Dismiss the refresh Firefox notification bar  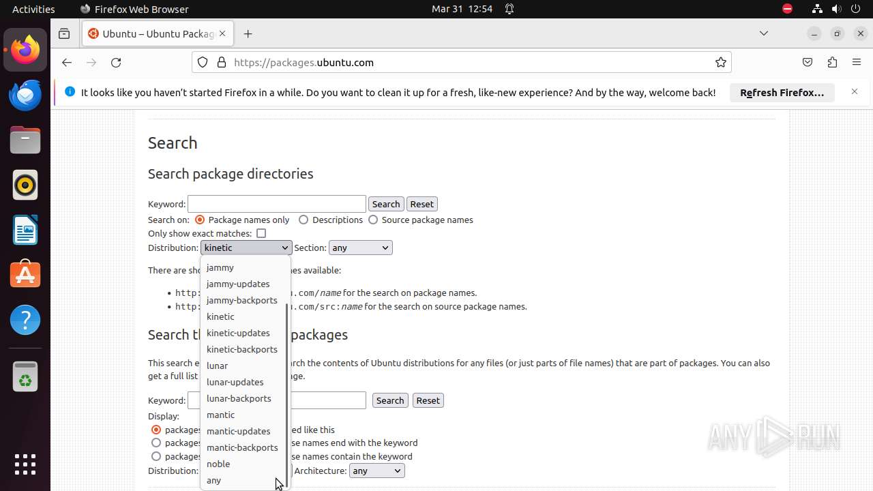(855, 91)
